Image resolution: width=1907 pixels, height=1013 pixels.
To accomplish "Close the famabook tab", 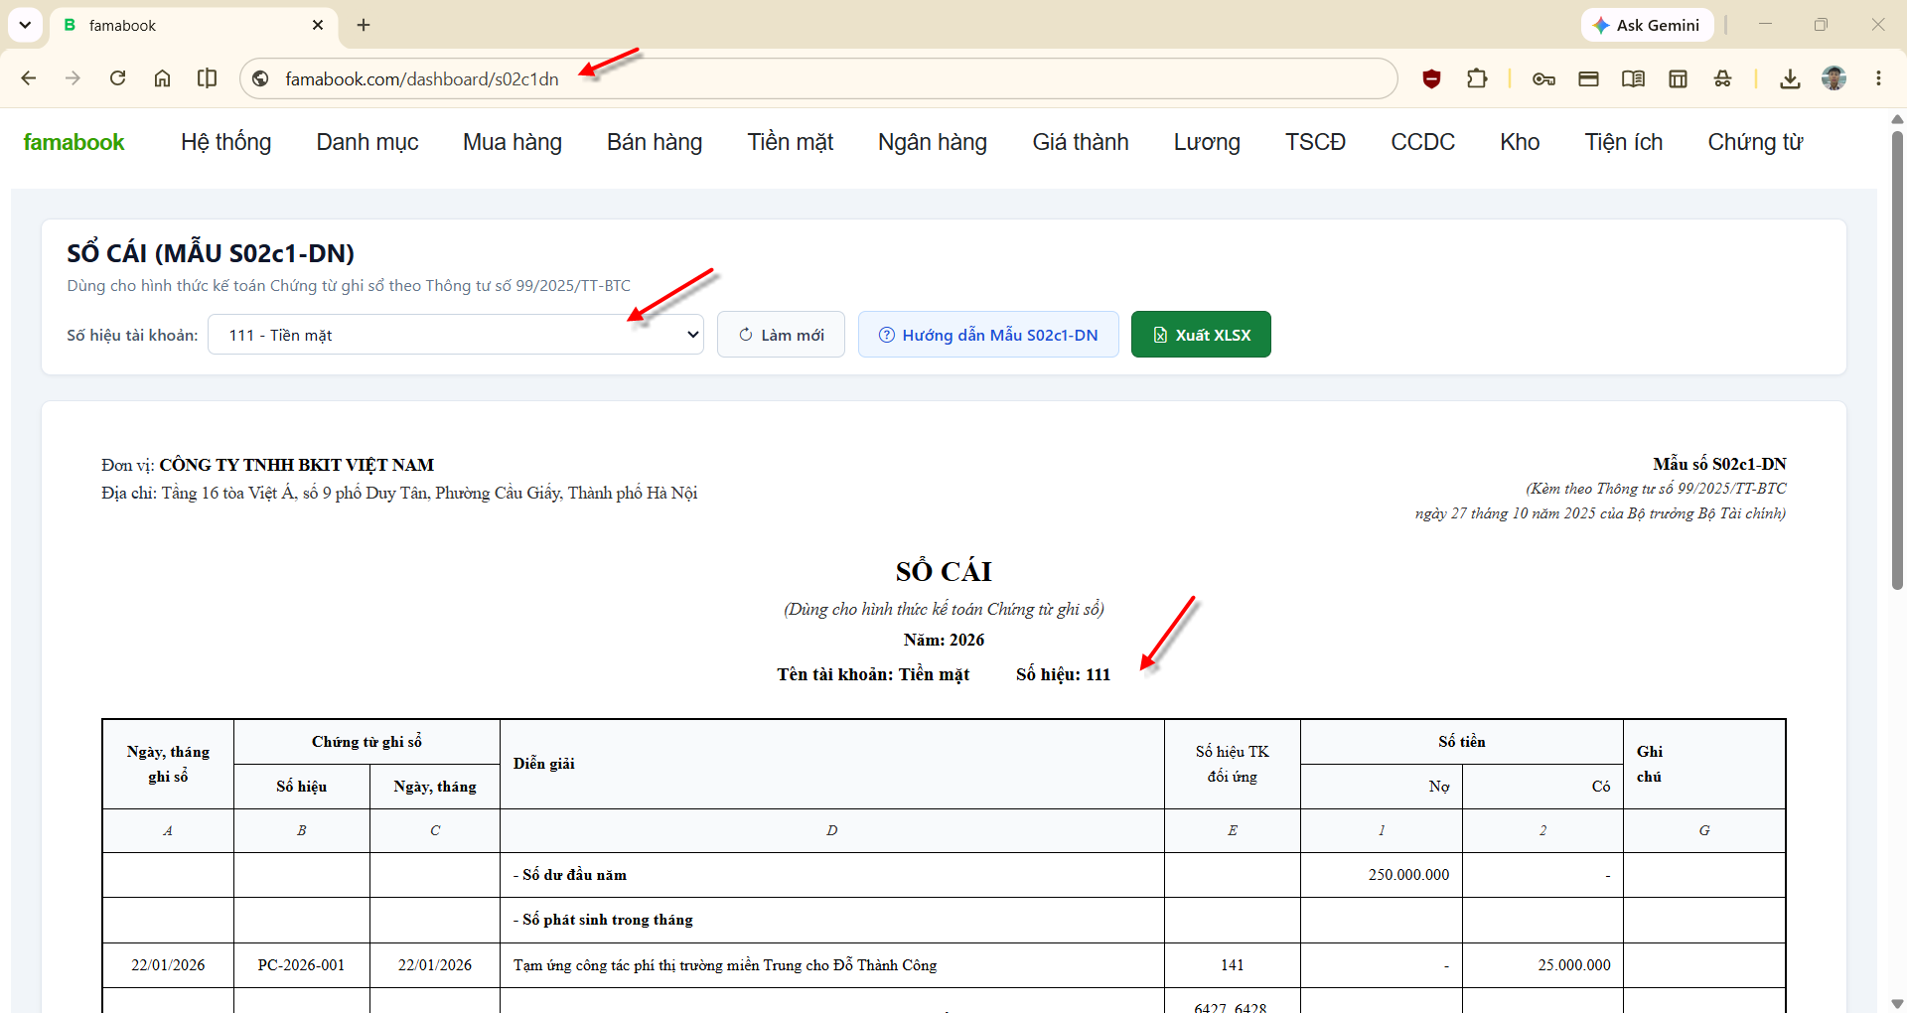I will pyautogui.click(x=318, y=25).
